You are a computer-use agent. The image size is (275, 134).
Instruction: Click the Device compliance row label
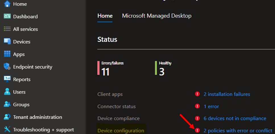118,118
